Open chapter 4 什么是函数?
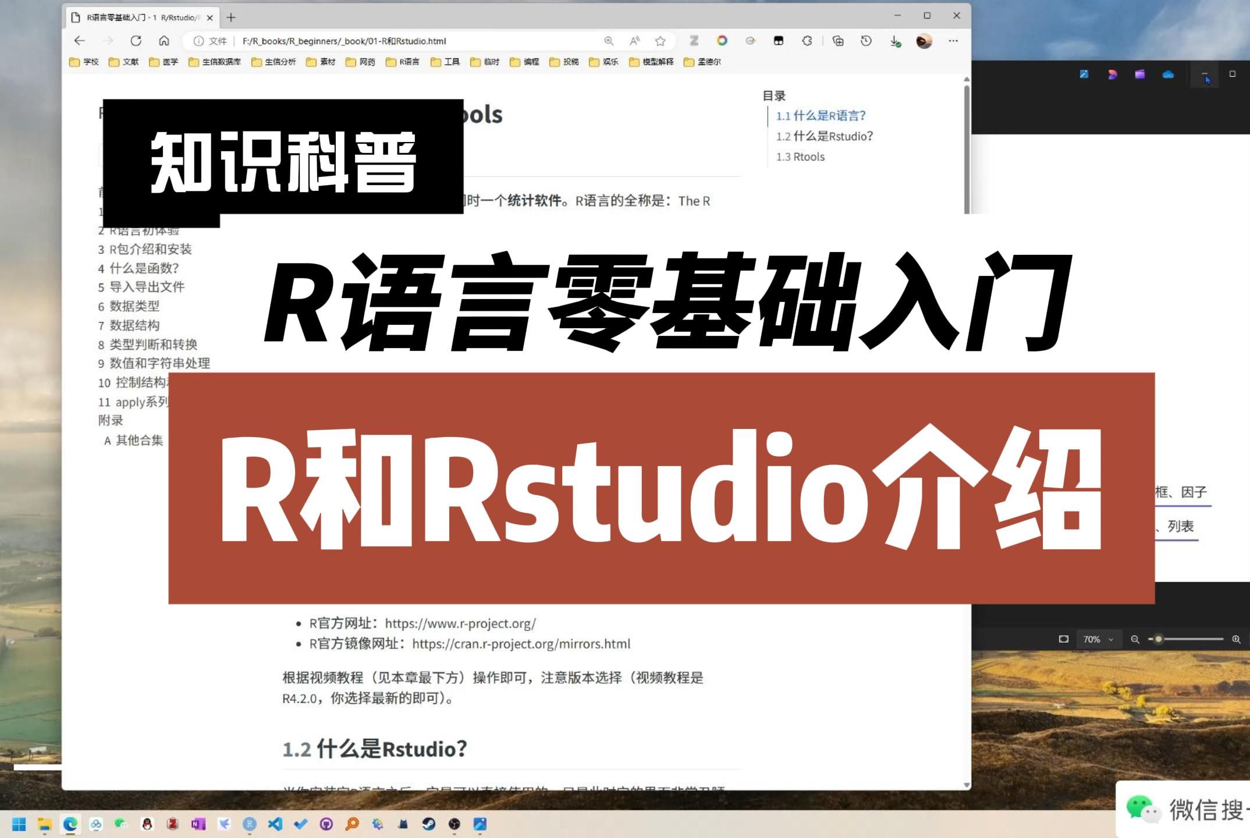1250x838 pixels. (139, 268)
